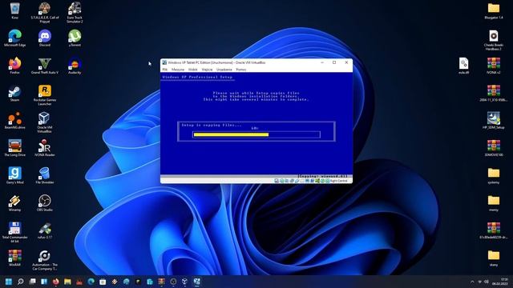
Task: Open the Maszyna menu in VirtualBox
Action: point(178,70)
